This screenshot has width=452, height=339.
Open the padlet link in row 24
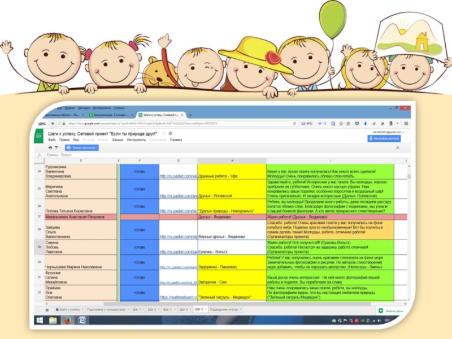178,176
